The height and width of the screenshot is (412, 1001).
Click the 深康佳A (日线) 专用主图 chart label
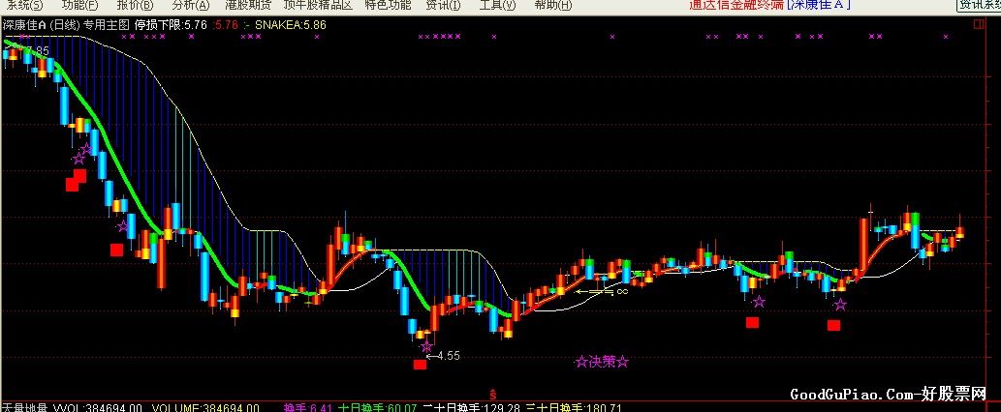pyautogui.click(x=66, y=25)
